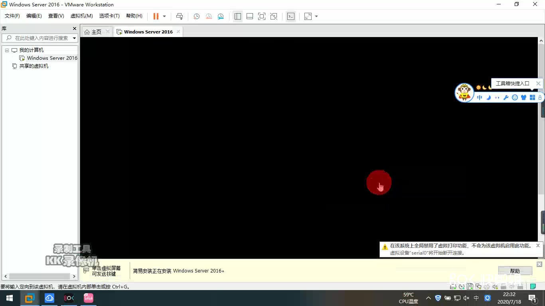Open the 帮助(H) menu
The height and width of the screenshot is (306, 545).
click(134, 16)
